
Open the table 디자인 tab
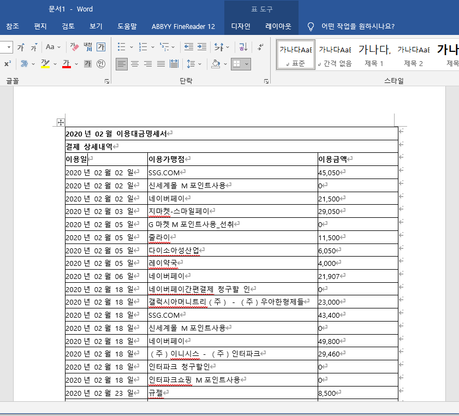(241, 26)
